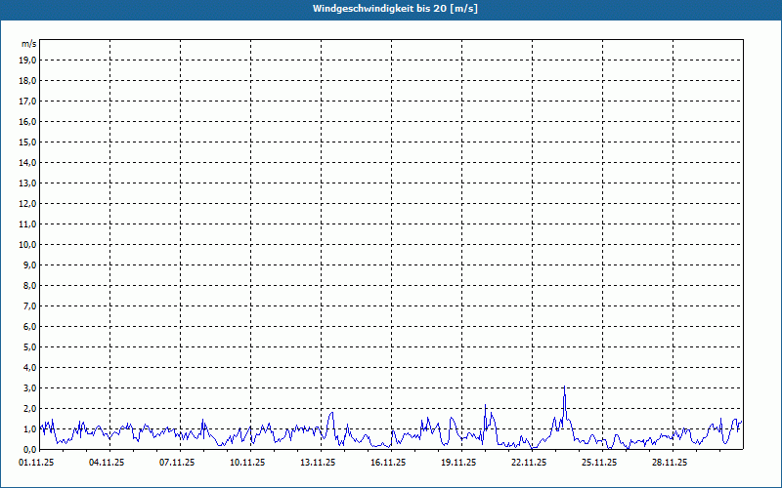
Task: Click the m/s unit label above the y-axis
Action: 29,44
